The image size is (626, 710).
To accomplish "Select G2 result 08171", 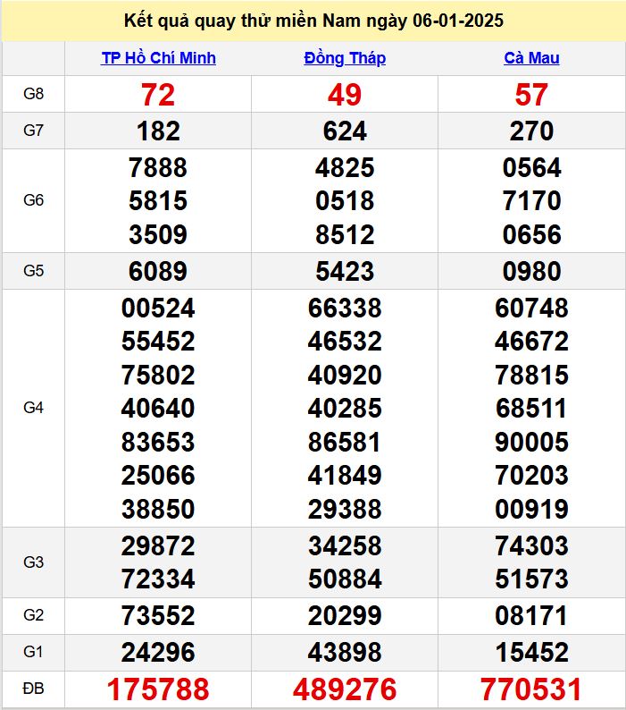I will point(531,615).
